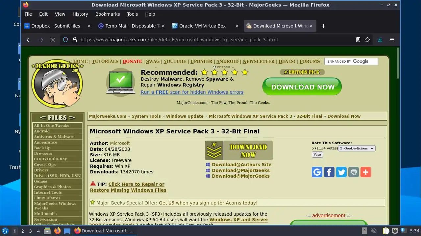Viewport: 421px width, 236px height.
Task: Open TUTORIALS in top navigation
Action: (x=105, y=61)
